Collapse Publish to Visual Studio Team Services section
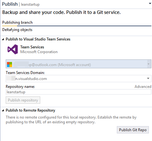The width and height of the screenshot is (152, 141). [x=3, y=39]
